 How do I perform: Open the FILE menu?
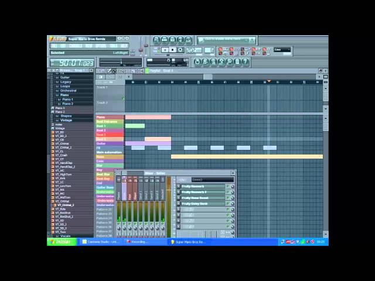(54, 46)
